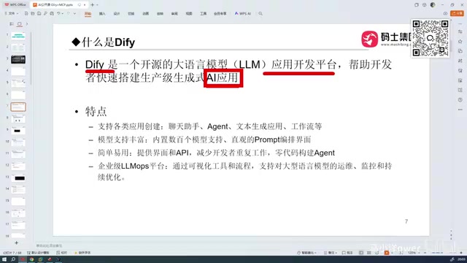
Task: Click the undo arrow icon
Action: tap(58, 13)
